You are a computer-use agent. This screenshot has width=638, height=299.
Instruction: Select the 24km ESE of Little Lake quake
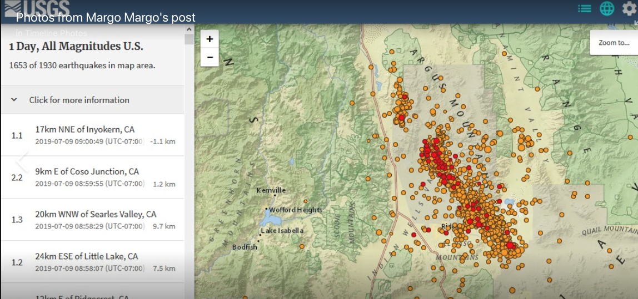(x=92, y=262)
